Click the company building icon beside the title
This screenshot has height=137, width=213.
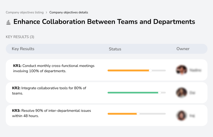(8, 22)
